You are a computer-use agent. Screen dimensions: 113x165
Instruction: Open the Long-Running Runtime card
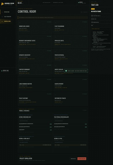coord(35,85)
